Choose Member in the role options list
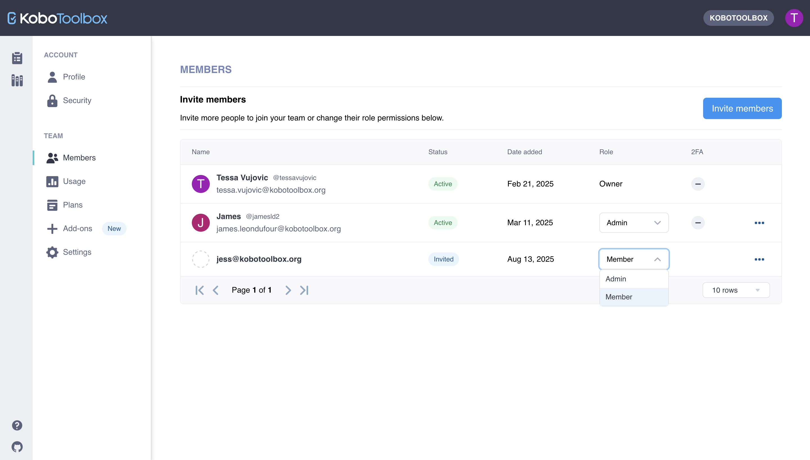 pyautogui.click(x=633, y=297)
